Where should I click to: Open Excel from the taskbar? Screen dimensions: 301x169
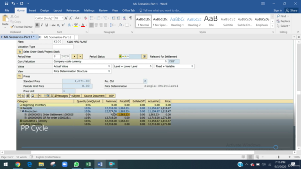[88, 164]
